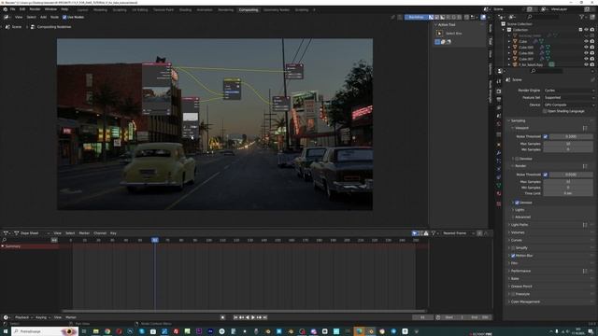Viewport: 598px width, 336px height.
Task: Click the Backdrop button in the node header
Action: tap(416, 17)
